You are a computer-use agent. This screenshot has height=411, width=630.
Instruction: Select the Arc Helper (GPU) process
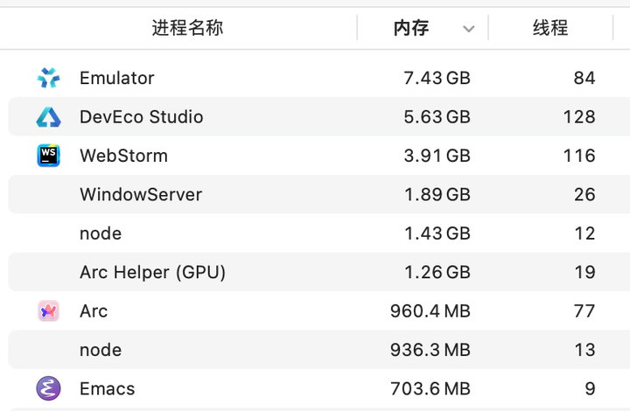[152, 272]
